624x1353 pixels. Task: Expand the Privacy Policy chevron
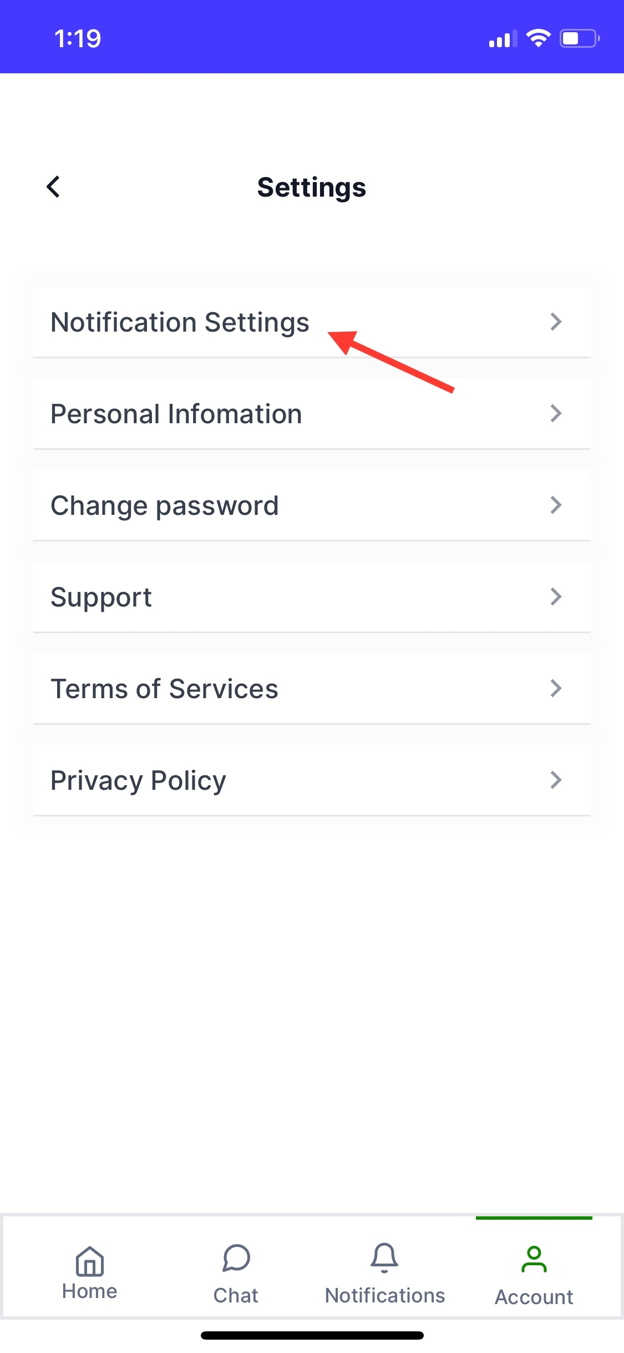pyautogui.click(x=556, y=780)
